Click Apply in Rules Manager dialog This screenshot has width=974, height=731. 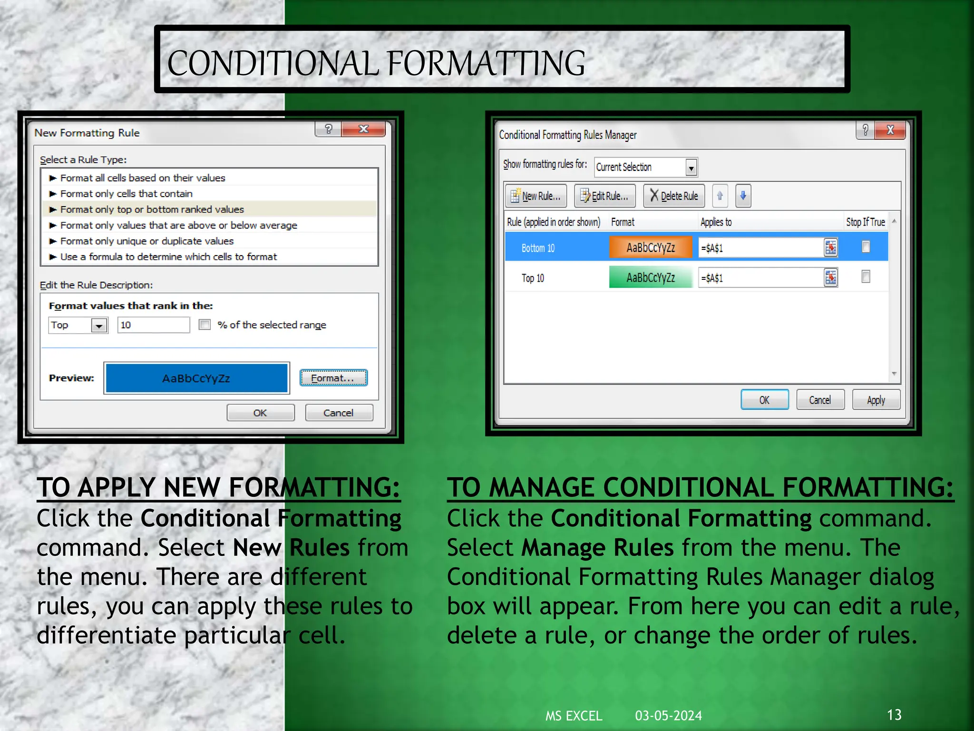click(876, 400)
